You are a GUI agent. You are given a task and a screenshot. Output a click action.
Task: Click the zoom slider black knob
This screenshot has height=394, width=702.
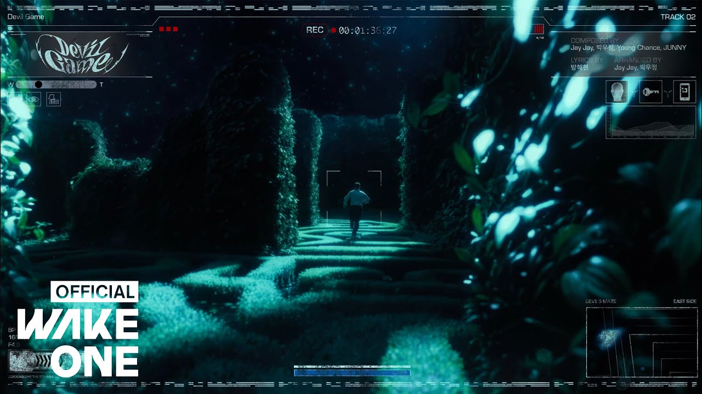38,84
